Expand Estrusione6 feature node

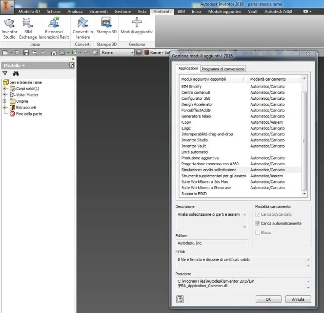tap(4, 108)
